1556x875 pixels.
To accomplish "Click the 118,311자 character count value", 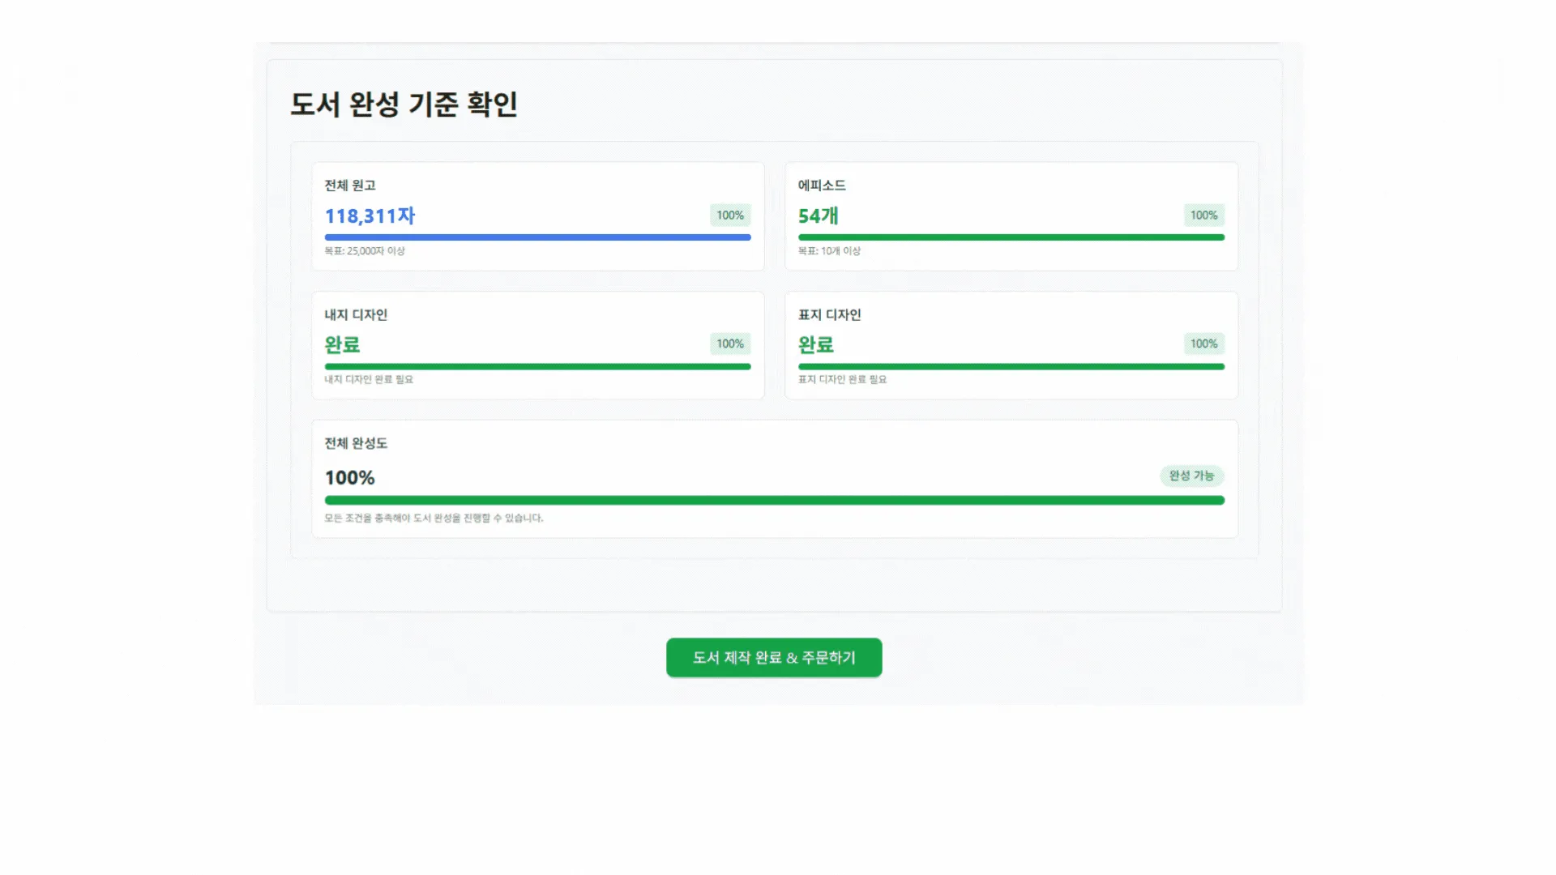I will coord(370,216).
